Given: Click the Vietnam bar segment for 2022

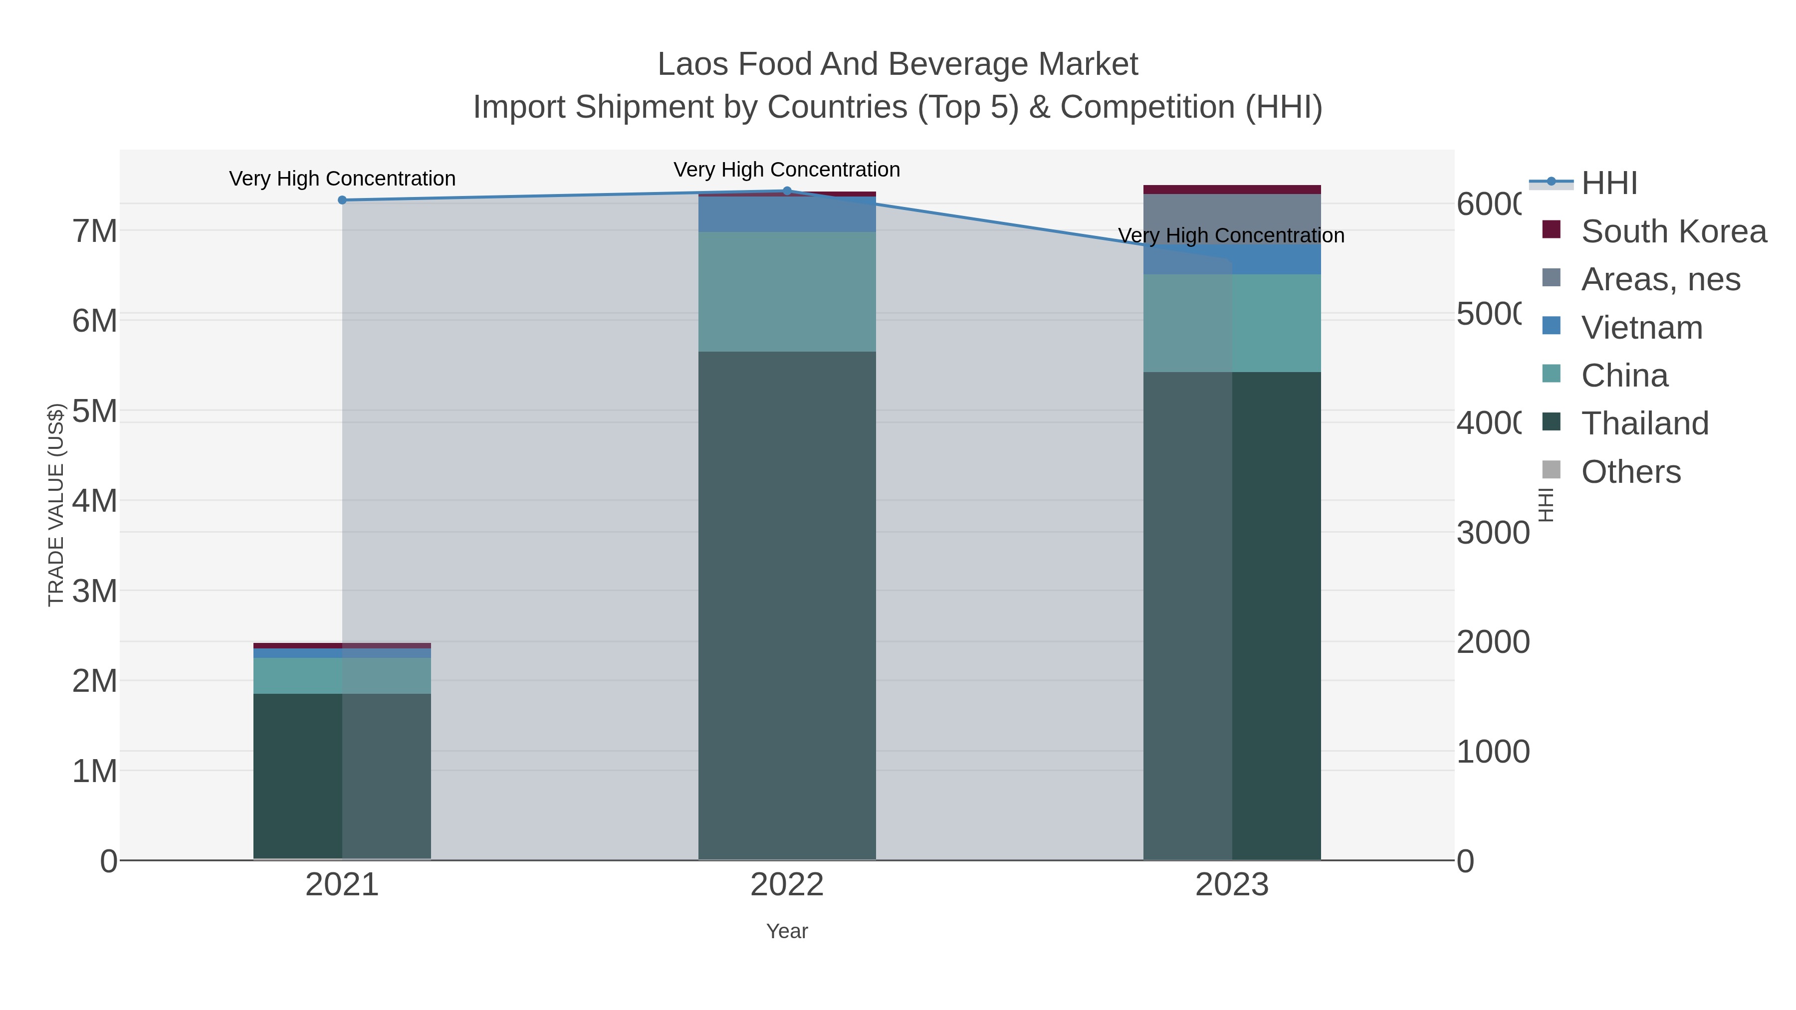Looking at the screenshot, I should [787, 214].
